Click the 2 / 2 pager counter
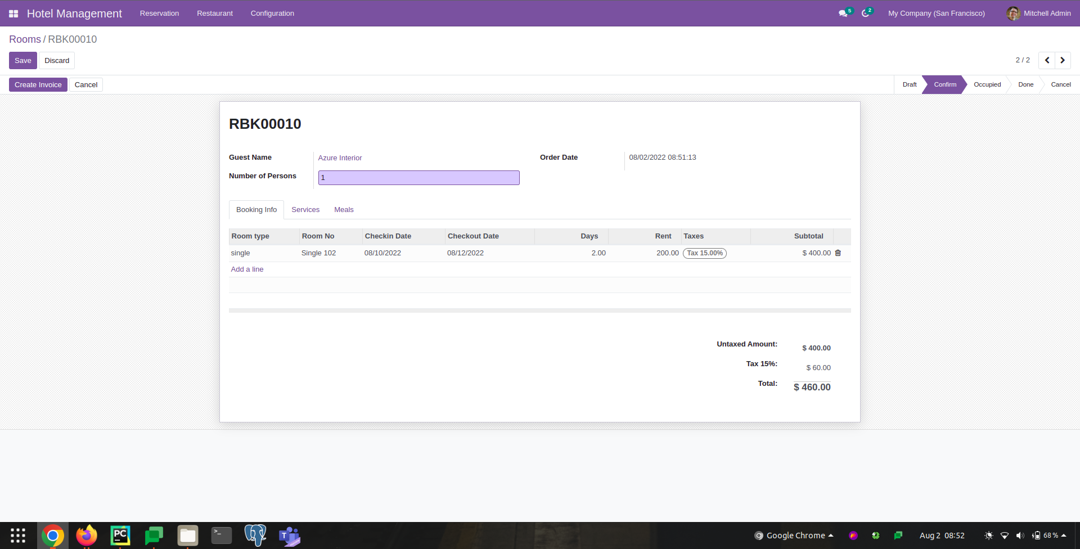Screen dimensions: 1080x549 (x=1023, y=60)
